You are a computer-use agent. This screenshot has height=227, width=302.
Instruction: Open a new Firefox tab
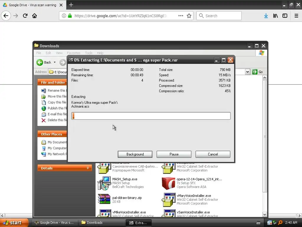71,5
